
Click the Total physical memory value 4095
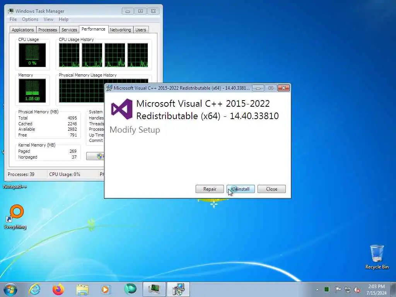tap(72, 118)
